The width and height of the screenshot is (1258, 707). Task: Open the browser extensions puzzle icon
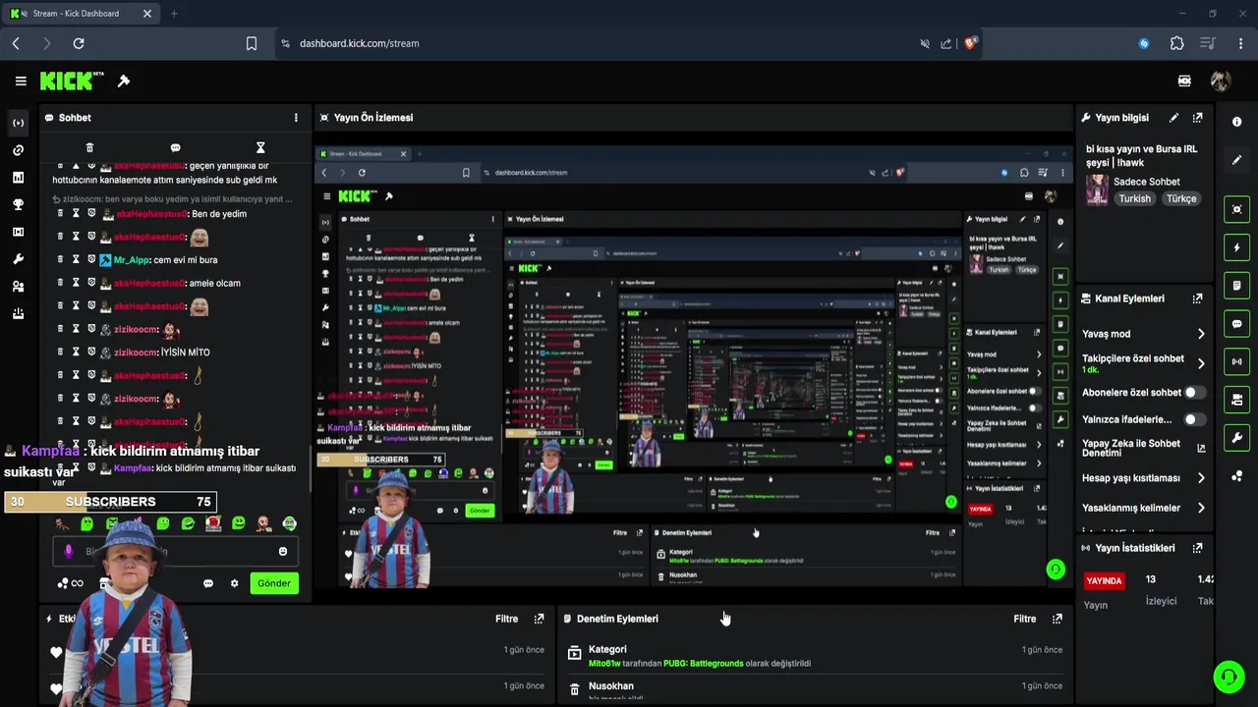[1176, 43]
